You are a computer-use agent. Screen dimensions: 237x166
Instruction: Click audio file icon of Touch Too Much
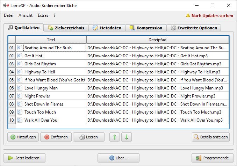pos(19,112)
